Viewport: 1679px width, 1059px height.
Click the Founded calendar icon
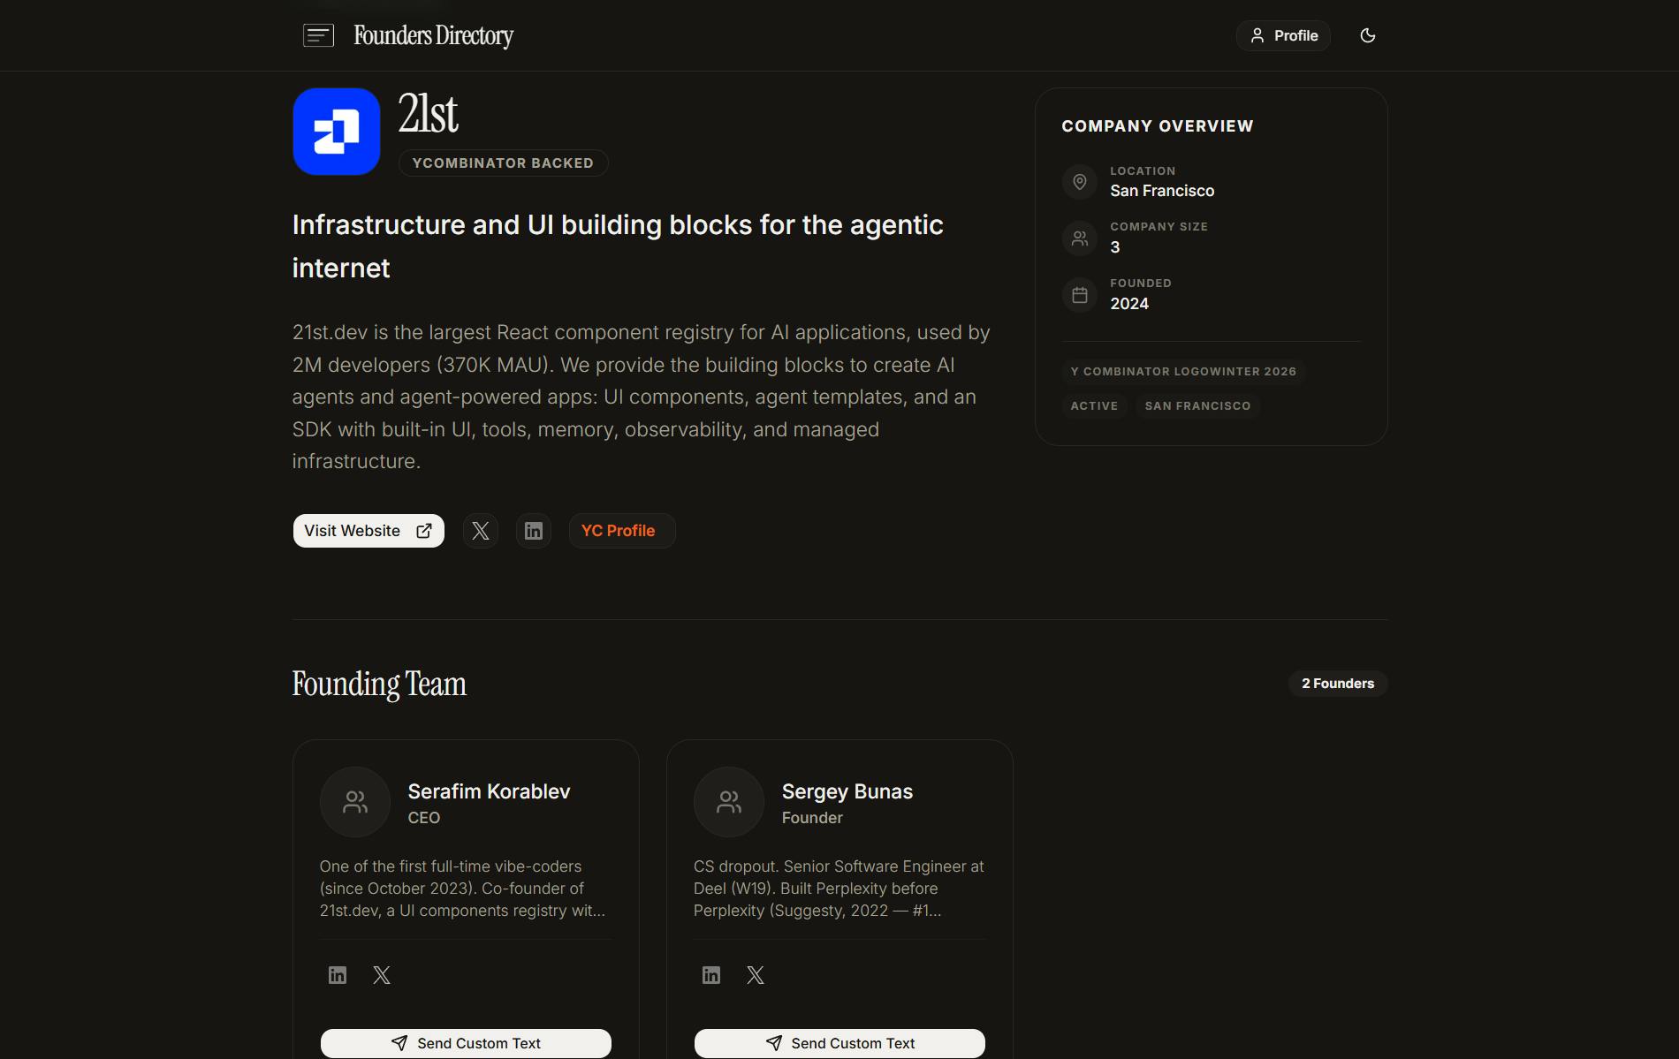point(1079,295)
